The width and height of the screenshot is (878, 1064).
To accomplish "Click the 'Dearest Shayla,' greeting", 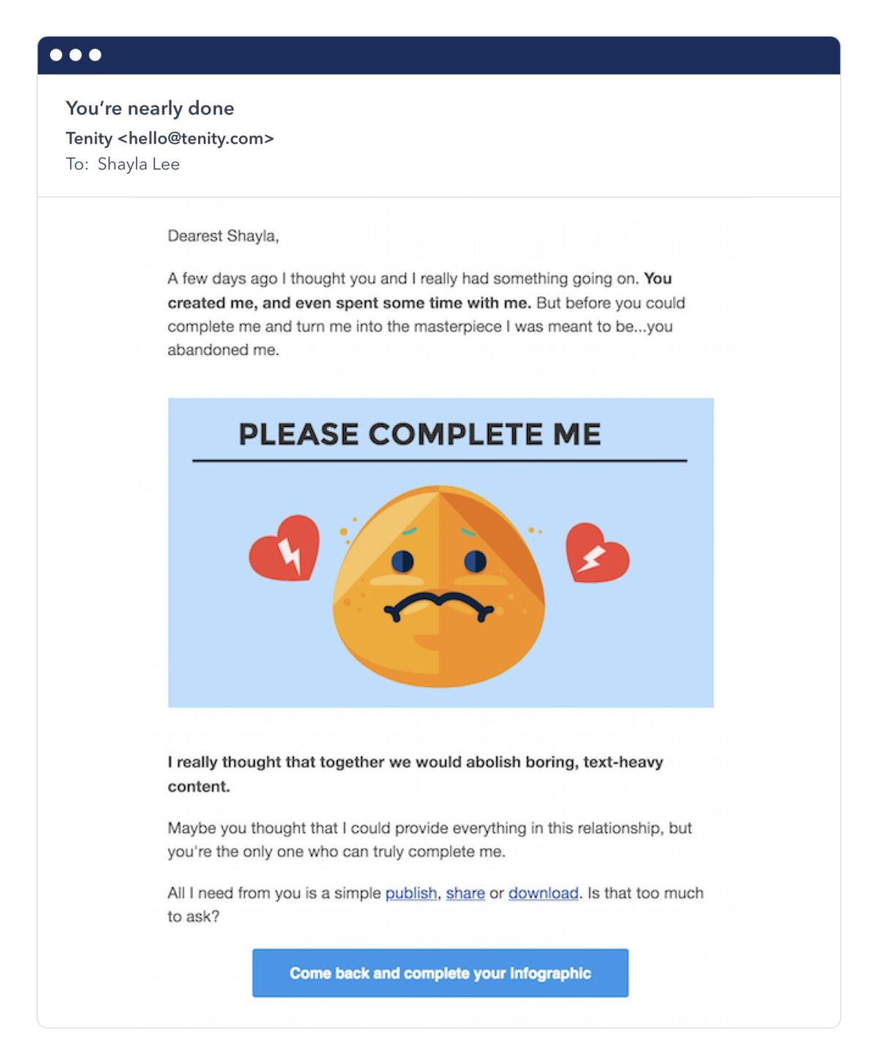I will (x=223, y=236).
